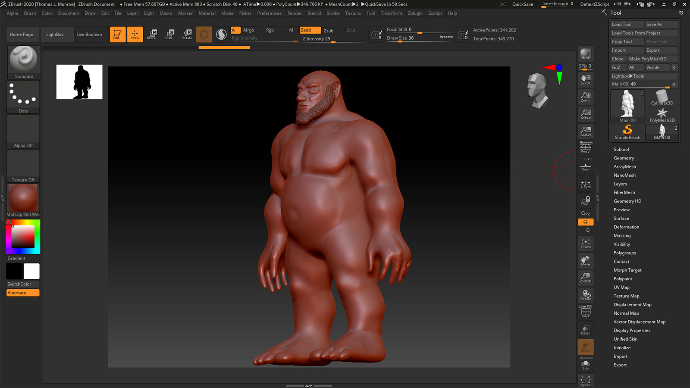
Task: Select the Cylinder3D tool
Action: (662, 98)
